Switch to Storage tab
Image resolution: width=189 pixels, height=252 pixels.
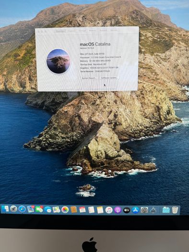coord(82,31)
